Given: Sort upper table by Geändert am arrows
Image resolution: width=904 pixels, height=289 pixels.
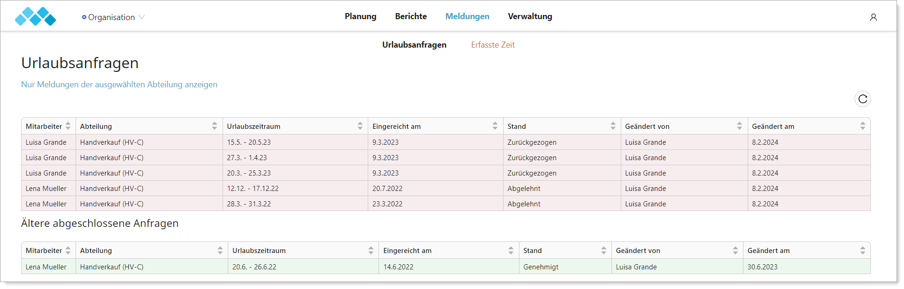Looking at the screenshot, I should pyautogui.click(x=862, y=126).
